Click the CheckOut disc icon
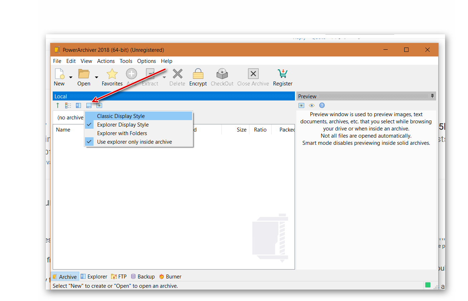The image size is (468, 301). tap(222, 74)
